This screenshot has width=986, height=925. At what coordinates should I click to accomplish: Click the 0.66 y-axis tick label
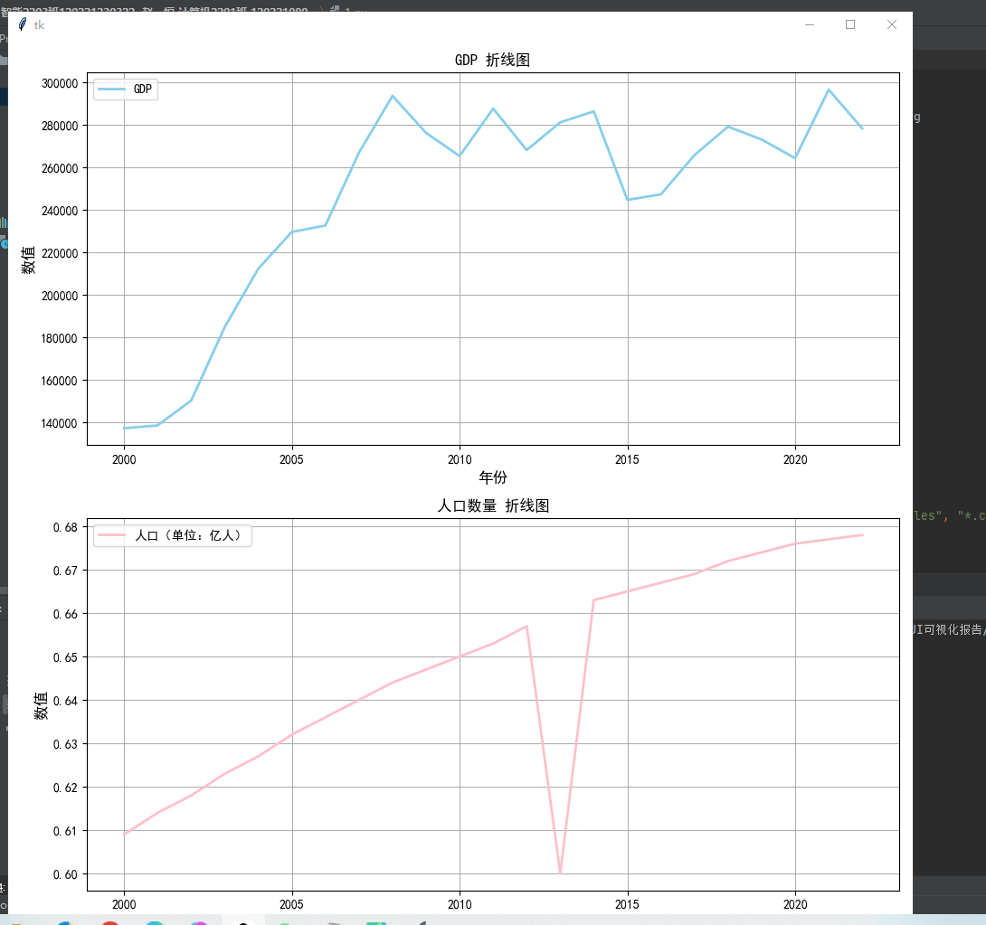click(x=65, y=614)
